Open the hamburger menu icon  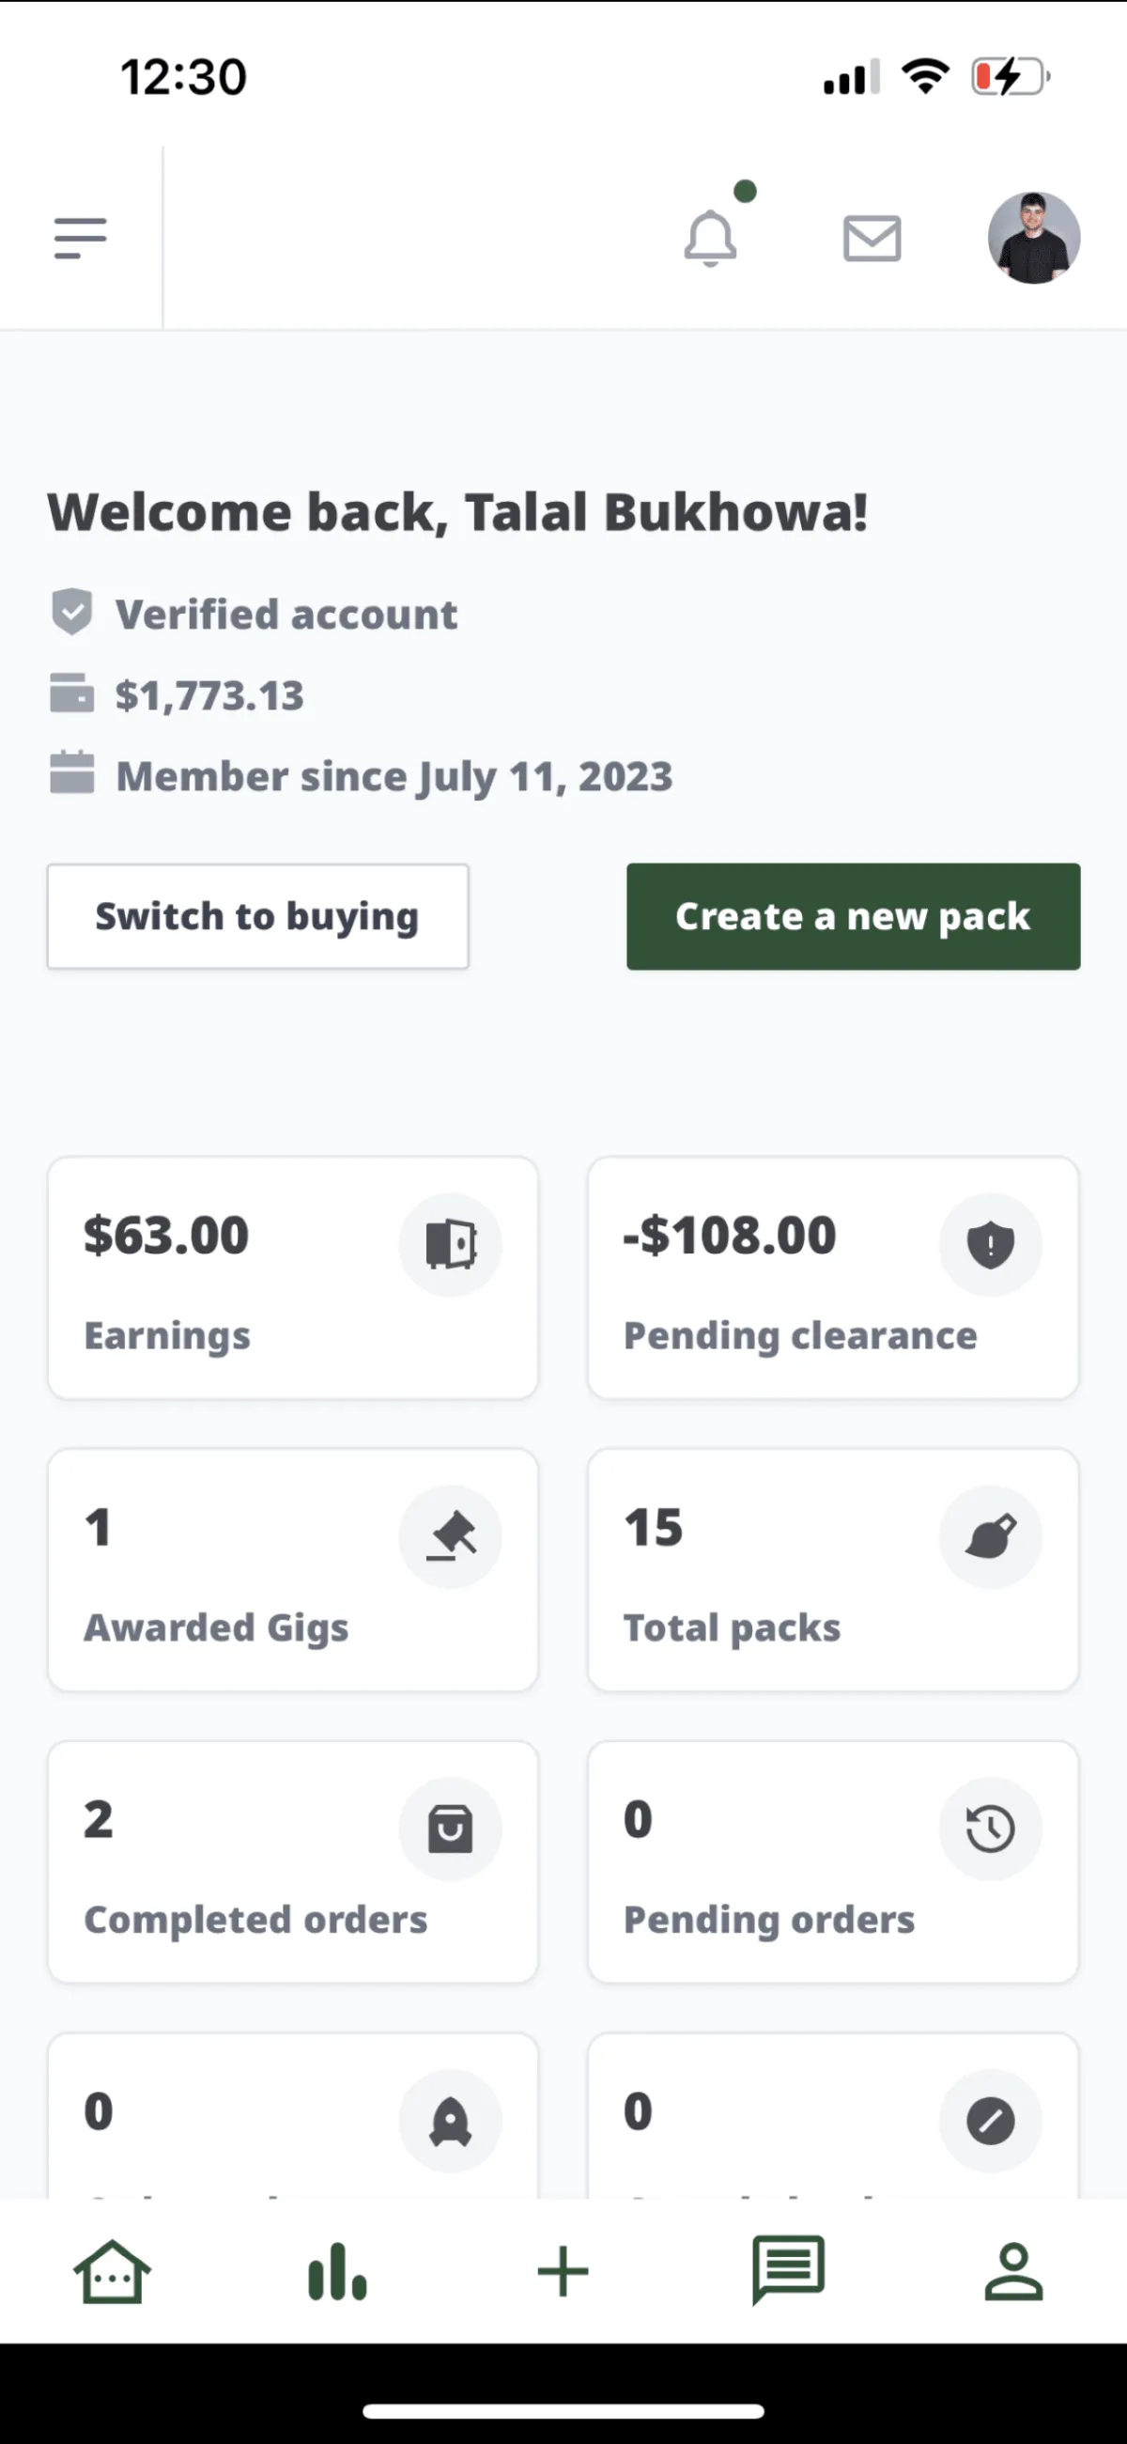point(81,238)
